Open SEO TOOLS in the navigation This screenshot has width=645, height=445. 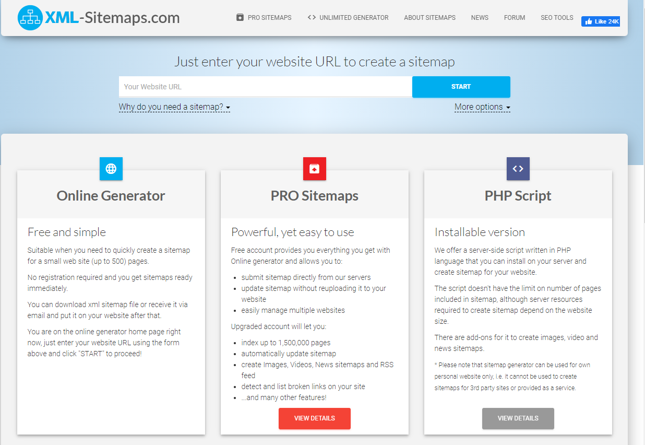pos(557,18)
